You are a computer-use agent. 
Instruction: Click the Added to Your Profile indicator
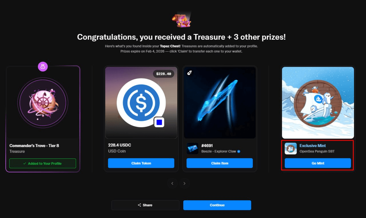coord(43,163)
